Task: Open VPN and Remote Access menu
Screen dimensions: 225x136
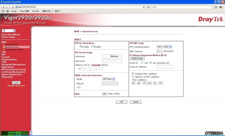Action: (14, 70)
